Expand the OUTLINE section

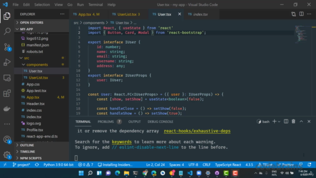point(41,145)
